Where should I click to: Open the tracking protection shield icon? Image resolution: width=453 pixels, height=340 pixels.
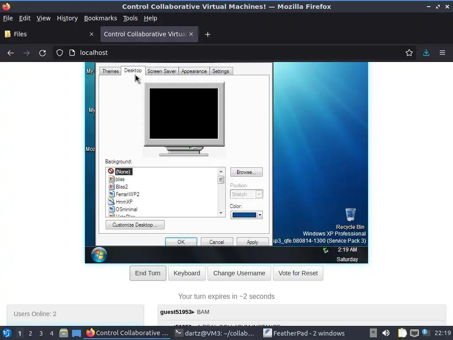60,53
